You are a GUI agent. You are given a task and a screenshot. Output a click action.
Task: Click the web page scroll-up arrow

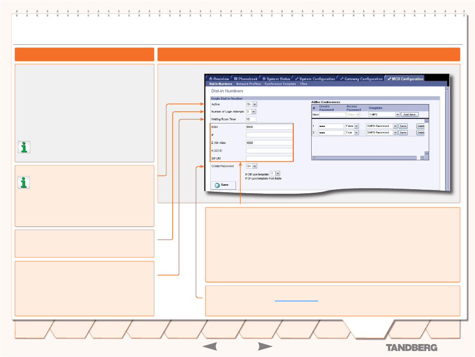point(447,89)
